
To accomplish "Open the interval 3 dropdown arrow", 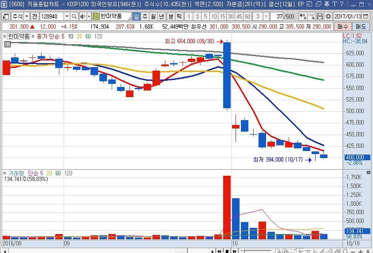I will point(266,16).
